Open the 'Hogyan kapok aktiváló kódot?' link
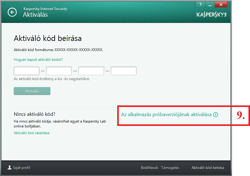 coord(38,60)
